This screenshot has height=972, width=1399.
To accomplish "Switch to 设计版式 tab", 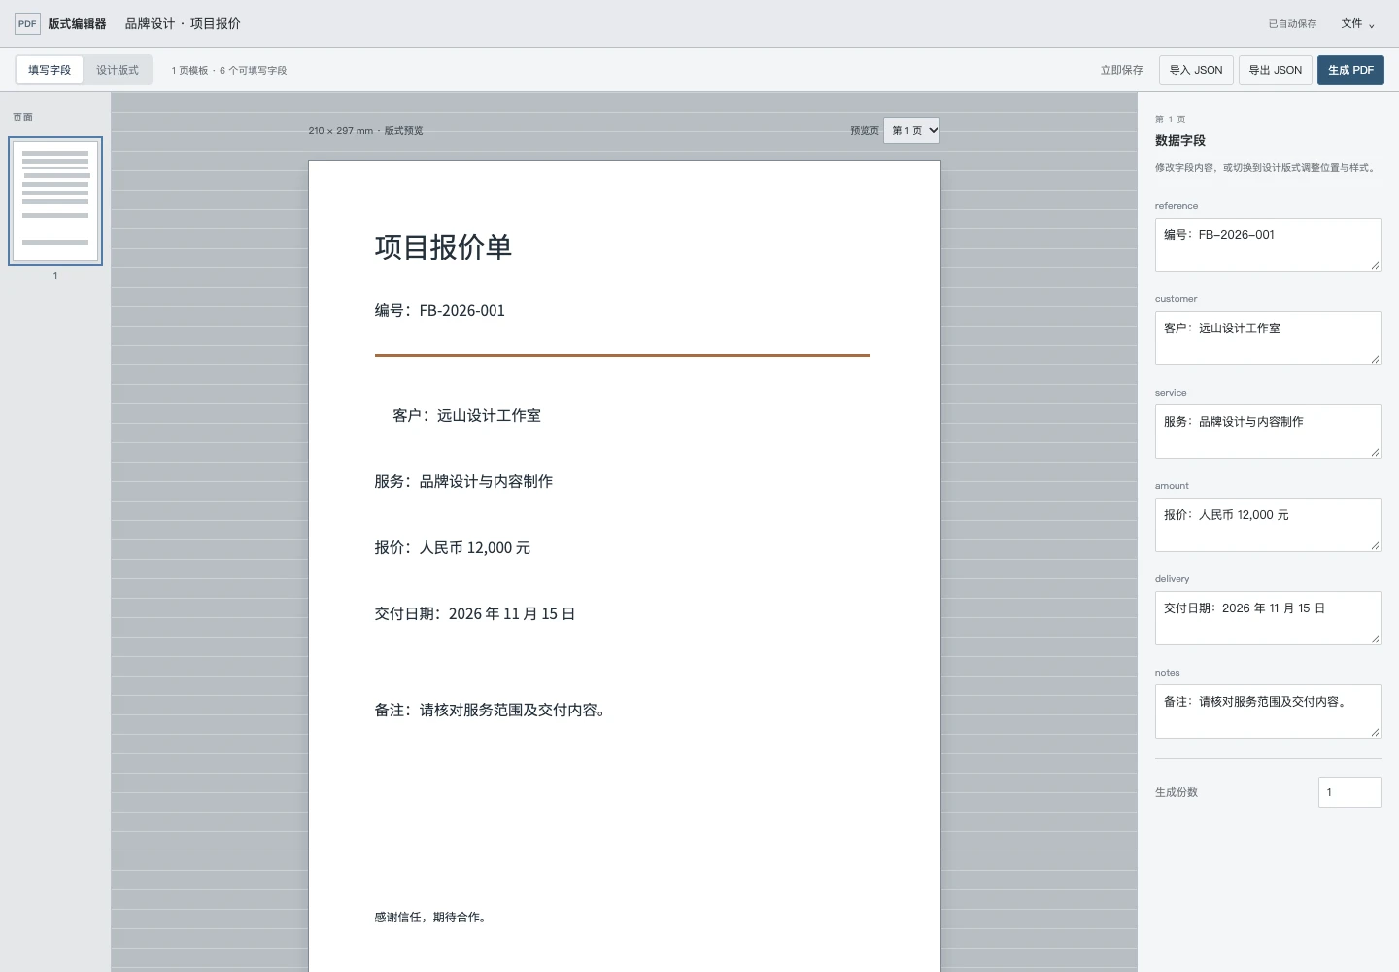I will (118, 70).
